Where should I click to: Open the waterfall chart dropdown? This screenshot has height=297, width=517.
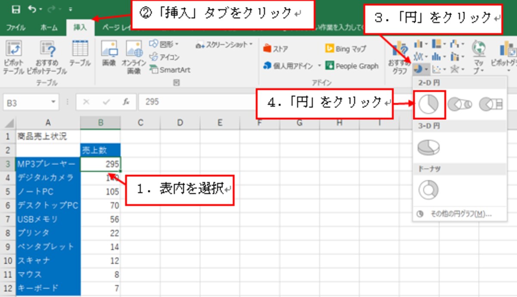coord(457,44)
